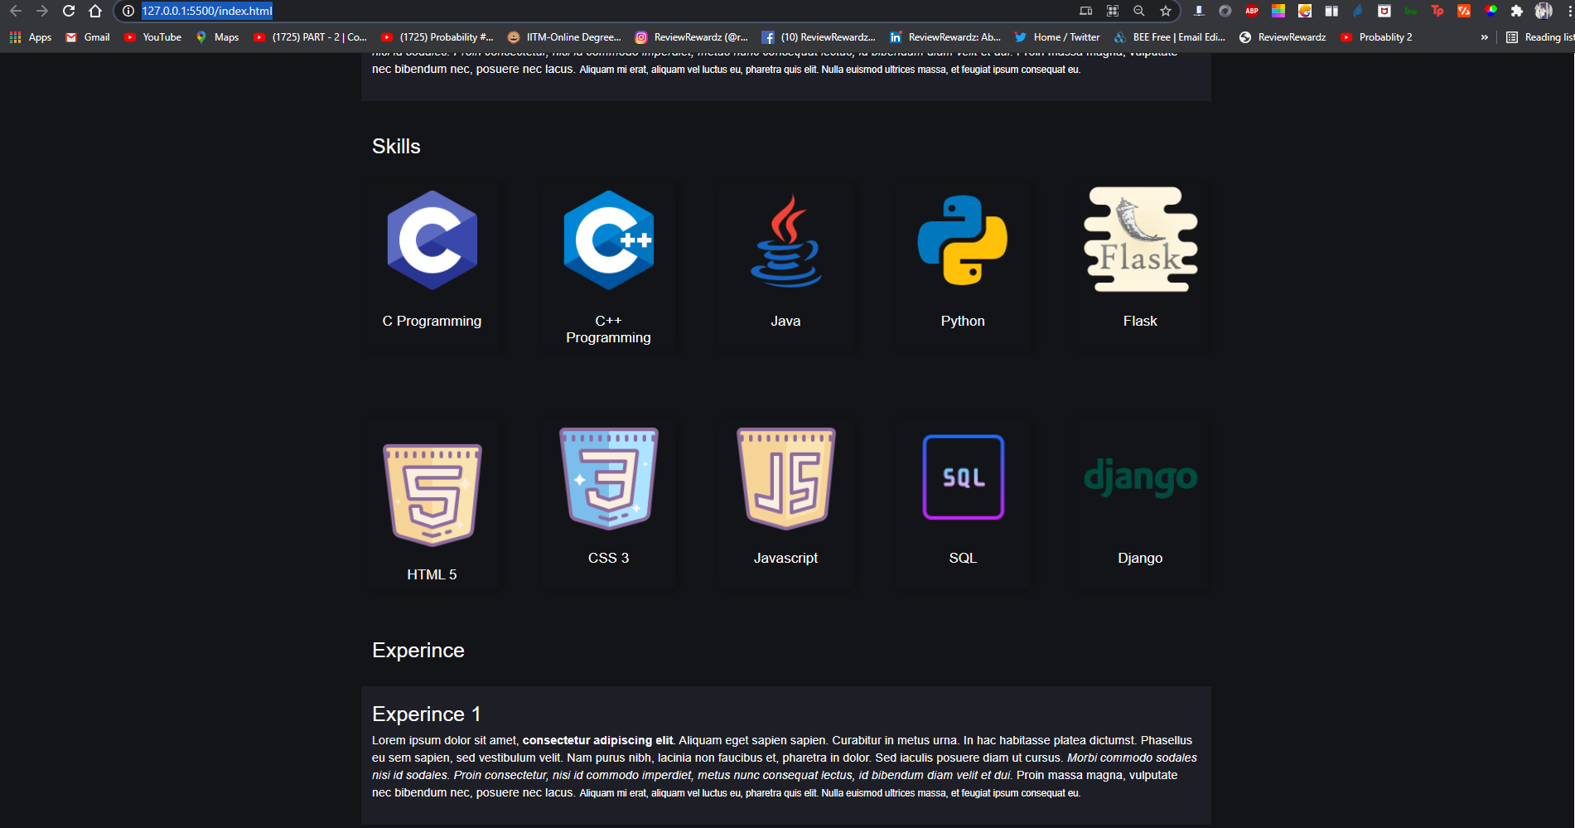This screenshot has width=1575, height=828.
Task: Open the Home / Twitter bookmark
Action: (1057, 37)
